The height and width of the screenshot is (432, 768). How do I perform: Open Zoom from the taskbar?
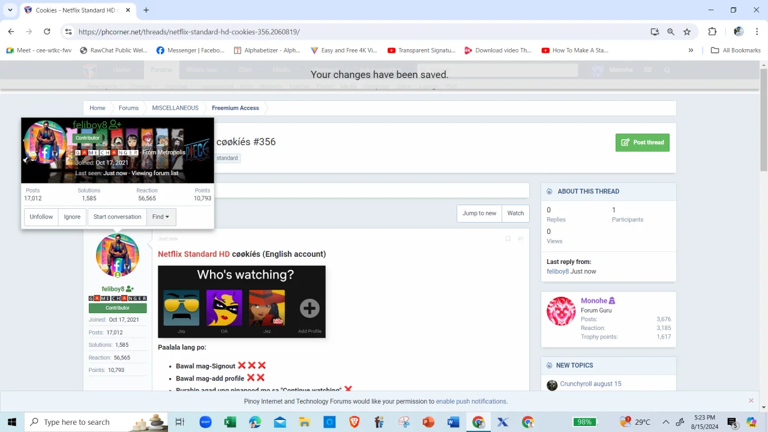click(x=205, y=422)
